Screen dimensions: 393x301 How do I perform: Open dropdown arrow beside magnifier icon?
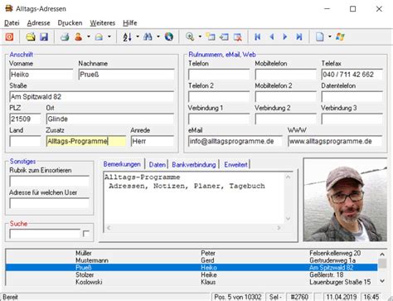tap(200, 36)
